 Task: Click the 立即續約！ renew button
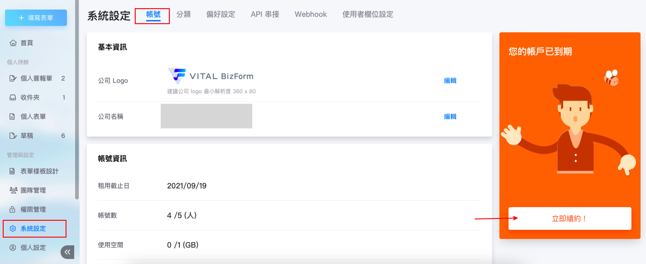click(x=570, y=218)
